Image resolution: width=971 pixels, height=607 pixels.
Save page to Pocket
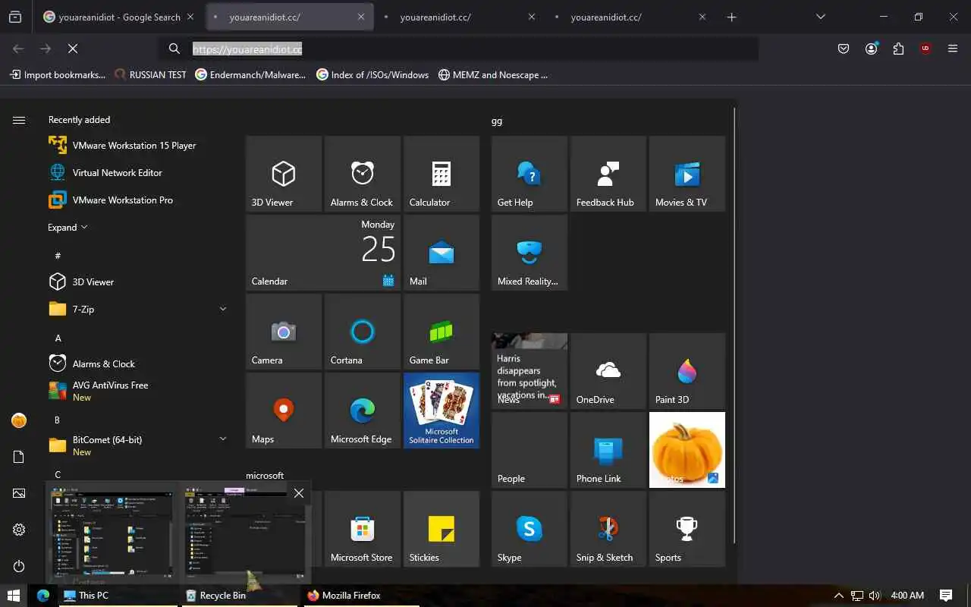click(x=844, y=49)
